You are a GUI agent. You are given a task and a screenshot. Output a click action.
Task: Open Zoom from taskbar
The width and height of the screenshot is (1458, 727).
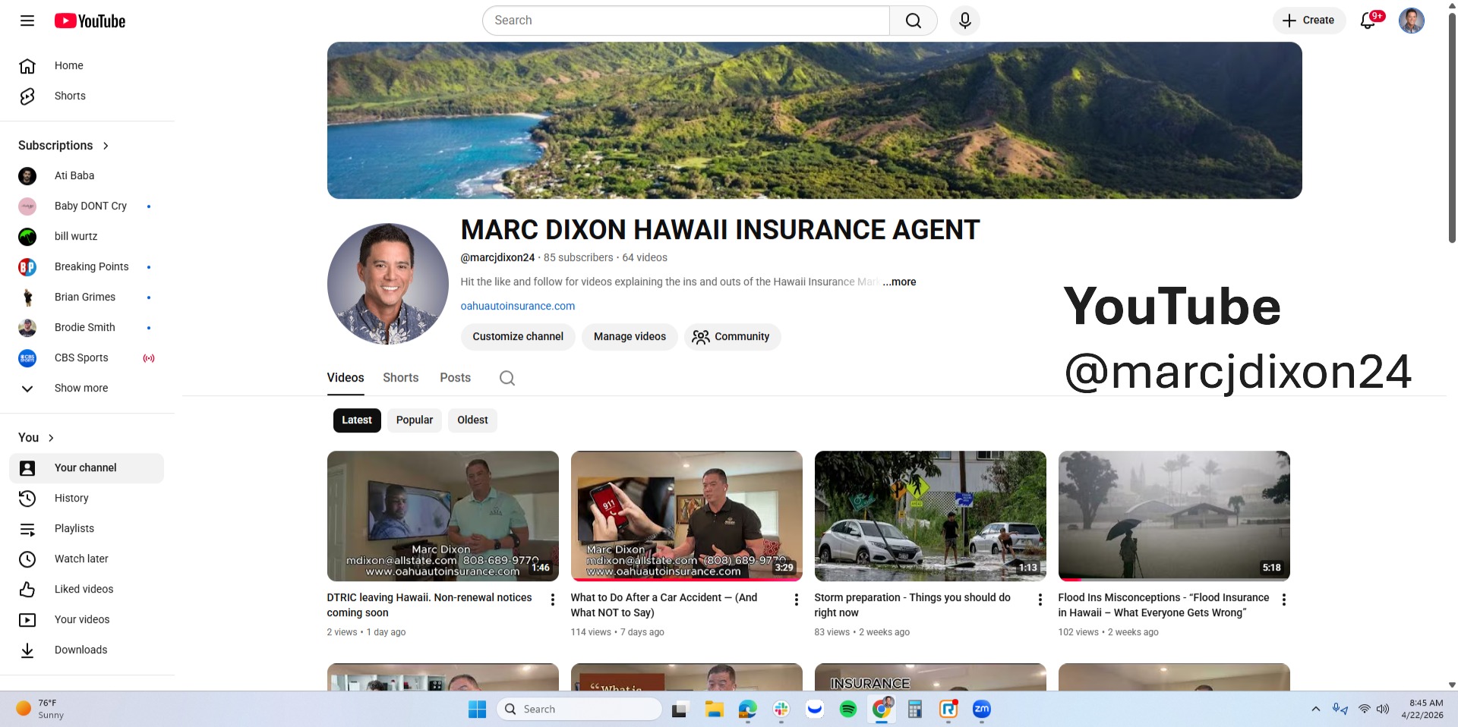pos(982,709)
